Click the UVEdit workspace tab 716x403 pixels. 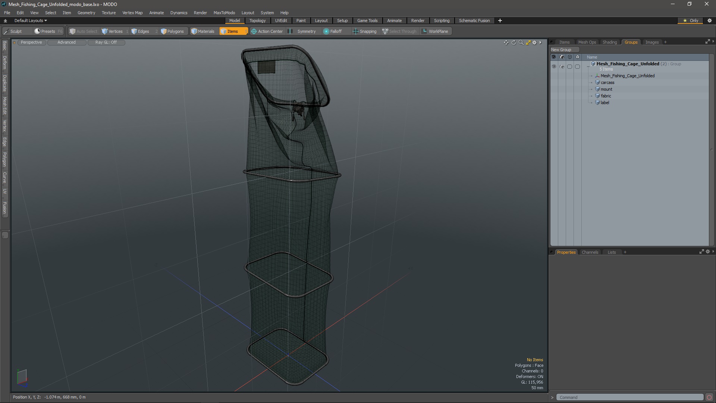coord(281,20)
